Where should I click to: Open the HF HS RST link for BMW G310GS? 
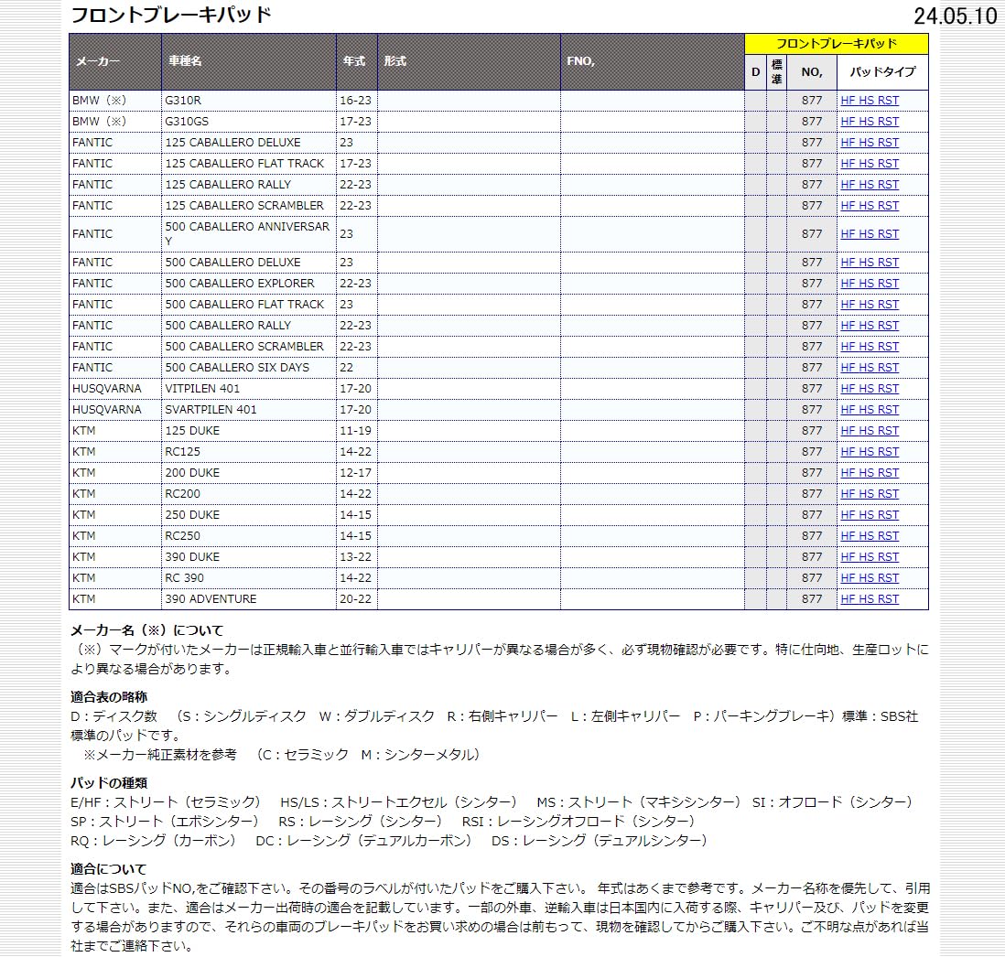click(x=870, y=122)
